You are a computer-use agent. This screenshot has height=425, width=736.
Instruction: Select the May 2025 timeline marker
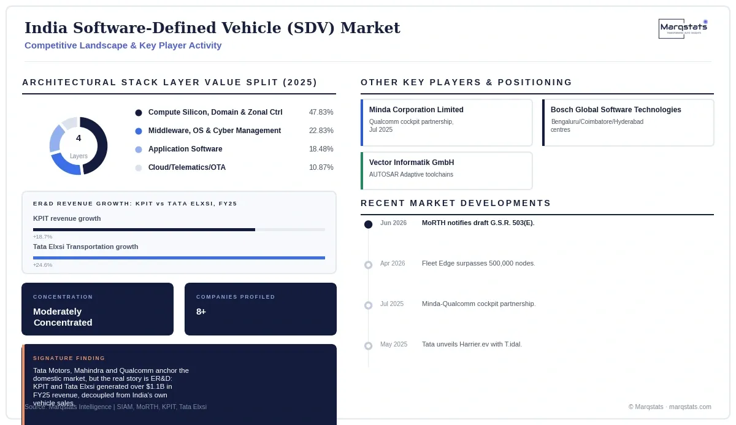pyautogui.click(x=368, y=346)
